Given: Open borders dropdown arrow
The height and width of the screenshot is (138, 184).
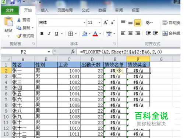Looking at the screenshot, I should 76,33.
